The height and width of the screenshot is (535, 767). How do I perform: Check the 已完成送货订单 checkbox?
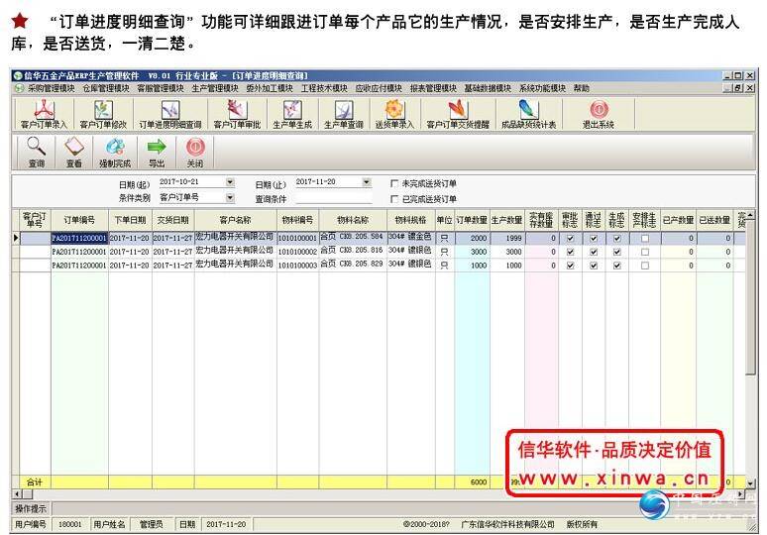click(x=394, y=199)
